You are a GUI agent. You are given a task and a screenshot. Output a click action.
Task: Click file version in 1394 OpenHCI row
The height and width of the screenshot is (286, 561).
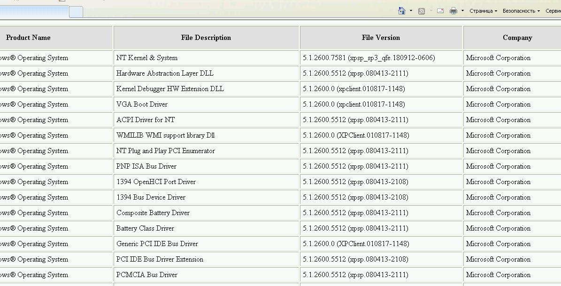pyautogui.click(x=381, y=182)
